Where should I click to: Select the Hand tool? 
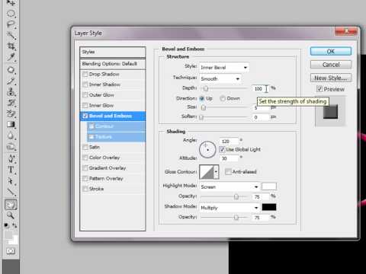pos(11,205)
